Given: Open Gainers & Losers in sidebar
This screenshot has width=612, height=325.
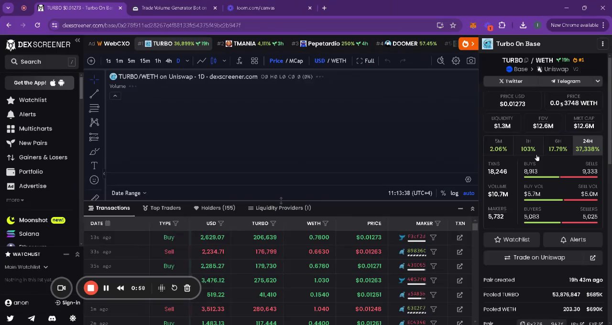Looking at the screenshot, I should coord(37,157).
